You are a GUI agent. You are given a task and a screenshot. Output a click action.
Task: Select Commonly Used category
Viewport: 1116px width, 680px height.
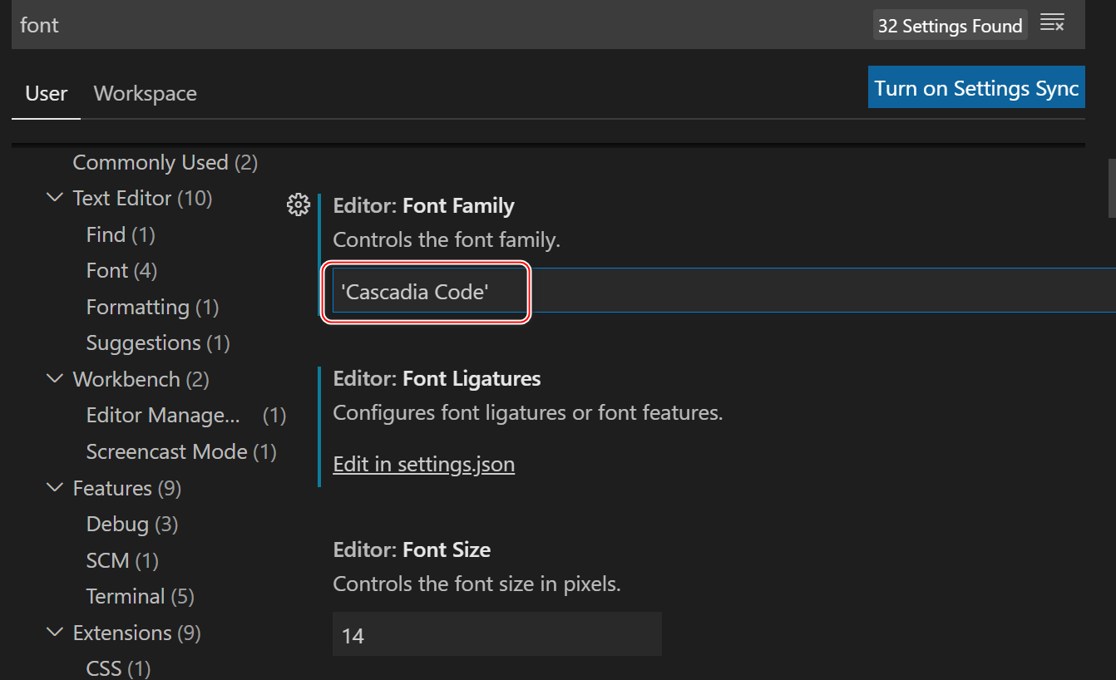pyautogui.click(x=165, y=162)
